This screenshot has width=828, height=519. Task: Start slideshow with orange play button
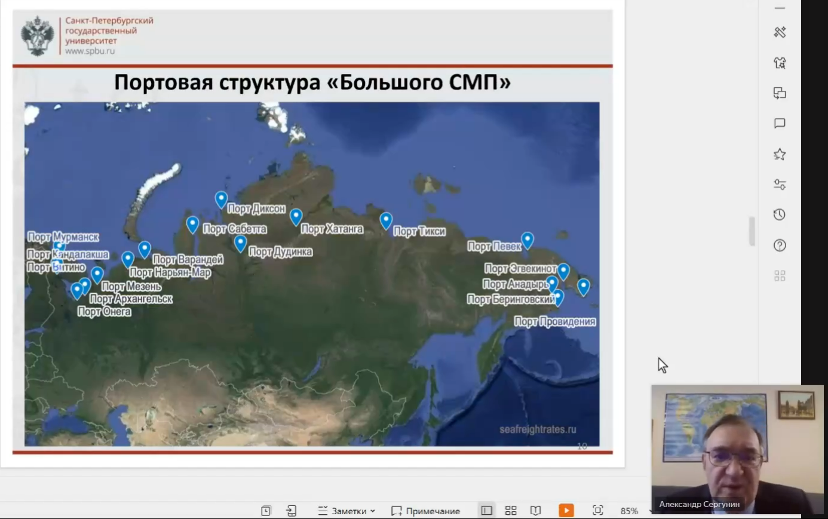(566, 511)
